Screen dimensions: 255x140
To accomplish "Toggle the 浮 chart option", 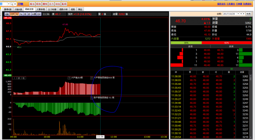I will (25, 14).
